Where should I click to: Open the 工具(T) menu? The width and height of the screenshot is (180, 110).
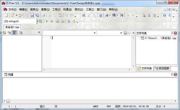pos(90,9)
